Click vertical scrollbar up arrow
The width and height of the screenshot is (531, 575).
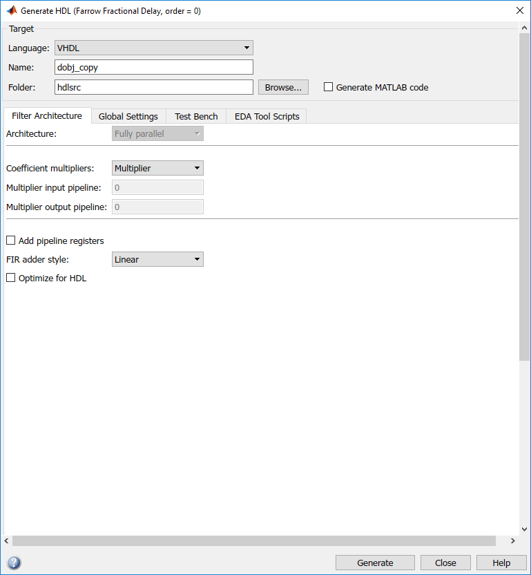pos(524,28)
